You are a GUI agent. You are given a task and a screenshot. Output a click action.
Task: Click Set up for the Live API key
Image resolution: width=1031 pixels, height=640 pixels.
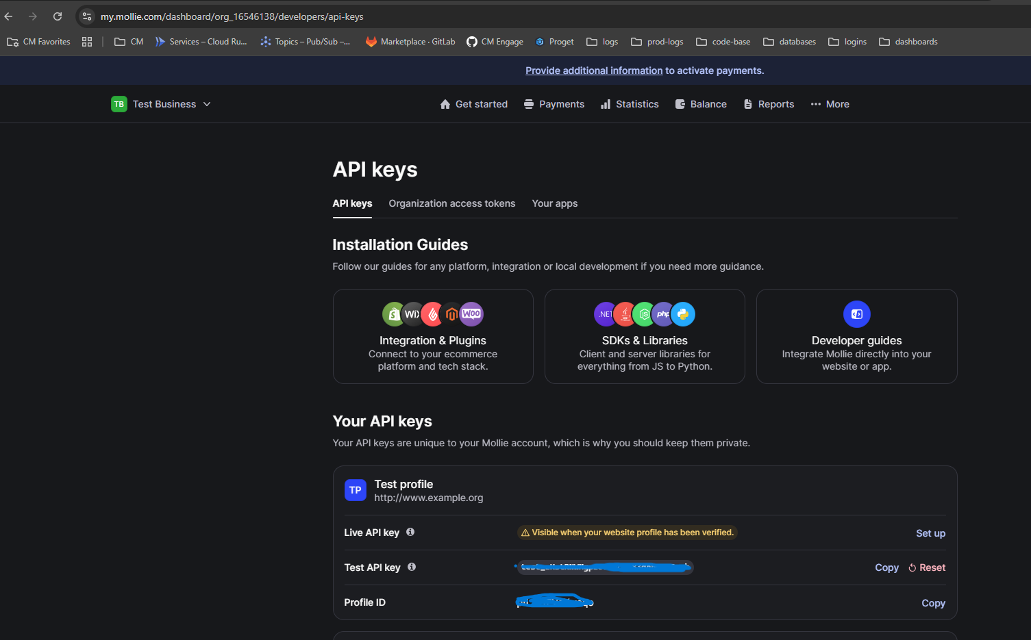931,533
